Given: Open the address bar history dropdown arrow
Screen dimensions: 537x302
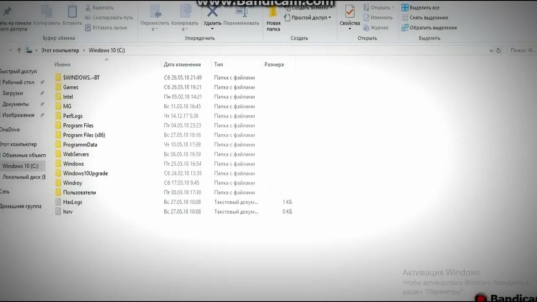Looking at the screenshot, I should tap(491, 50).
